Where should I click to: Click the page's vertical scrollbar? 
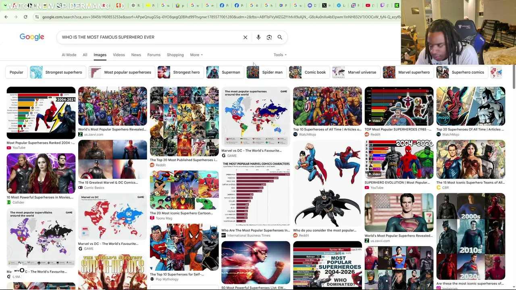[514, 77]
